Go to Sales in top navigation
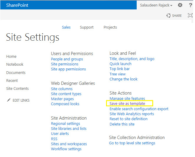Image resolution: width=195 pixels, height=157 pixels. tap(66, 27)
